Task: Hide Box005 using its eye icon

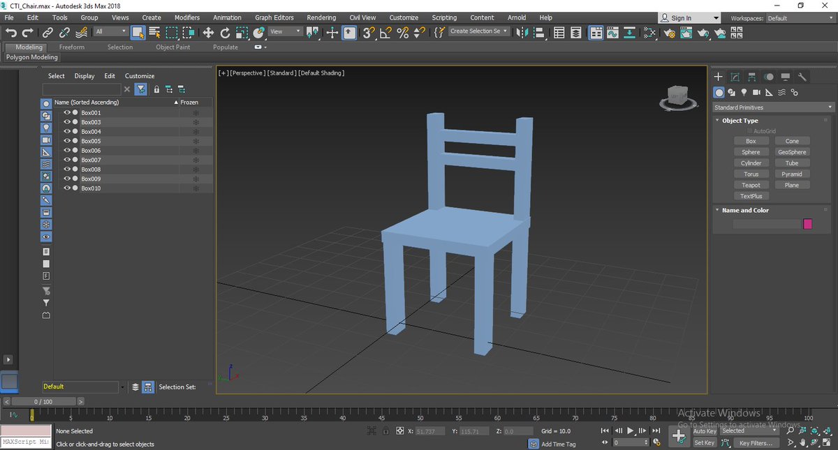Action: [x=67, y=141]
